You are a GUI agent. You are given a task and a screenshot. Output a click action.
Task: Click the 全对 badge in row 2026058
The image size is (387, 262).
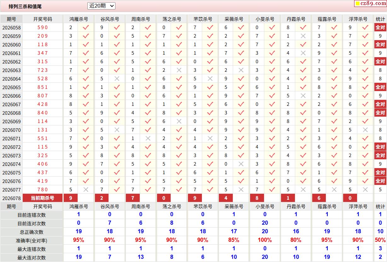coord(380,27)
